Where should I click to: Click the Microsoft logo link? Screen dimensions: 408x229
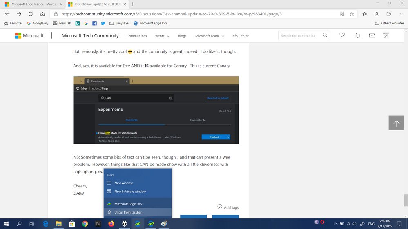(x=29, y=35)
